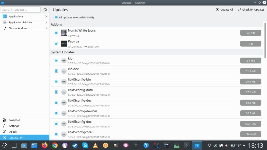Go to the Installed page

(24, 120)
